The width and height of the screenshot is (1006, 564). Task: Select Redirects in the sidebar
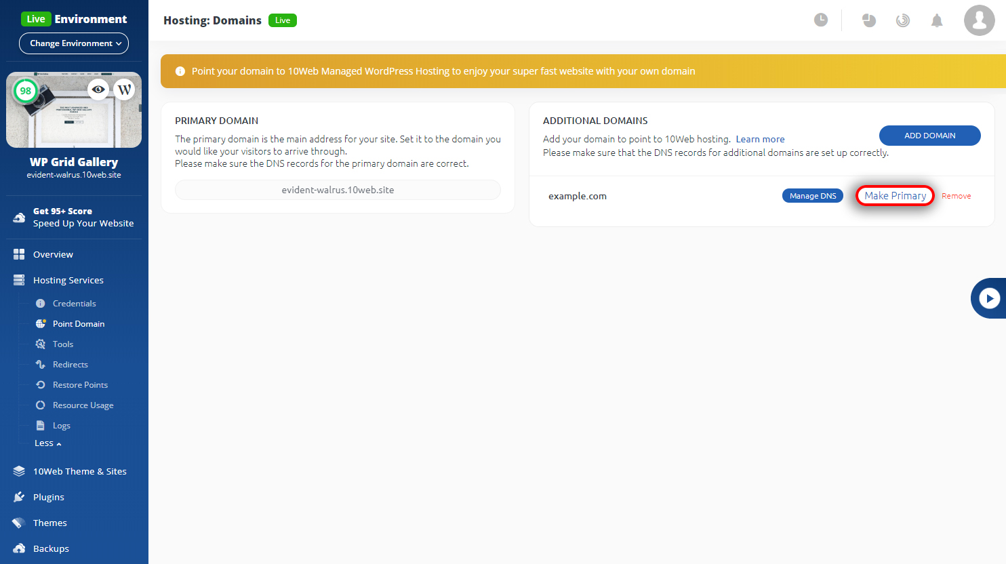pos(71,365)
